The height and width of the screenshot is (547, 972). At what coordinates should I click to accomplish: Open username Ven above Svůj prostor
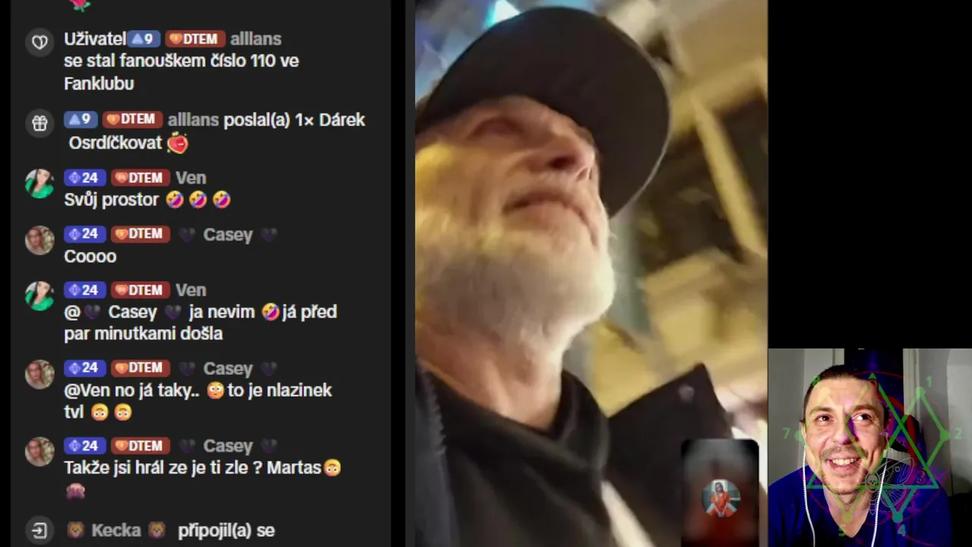[x=191, y=178]
